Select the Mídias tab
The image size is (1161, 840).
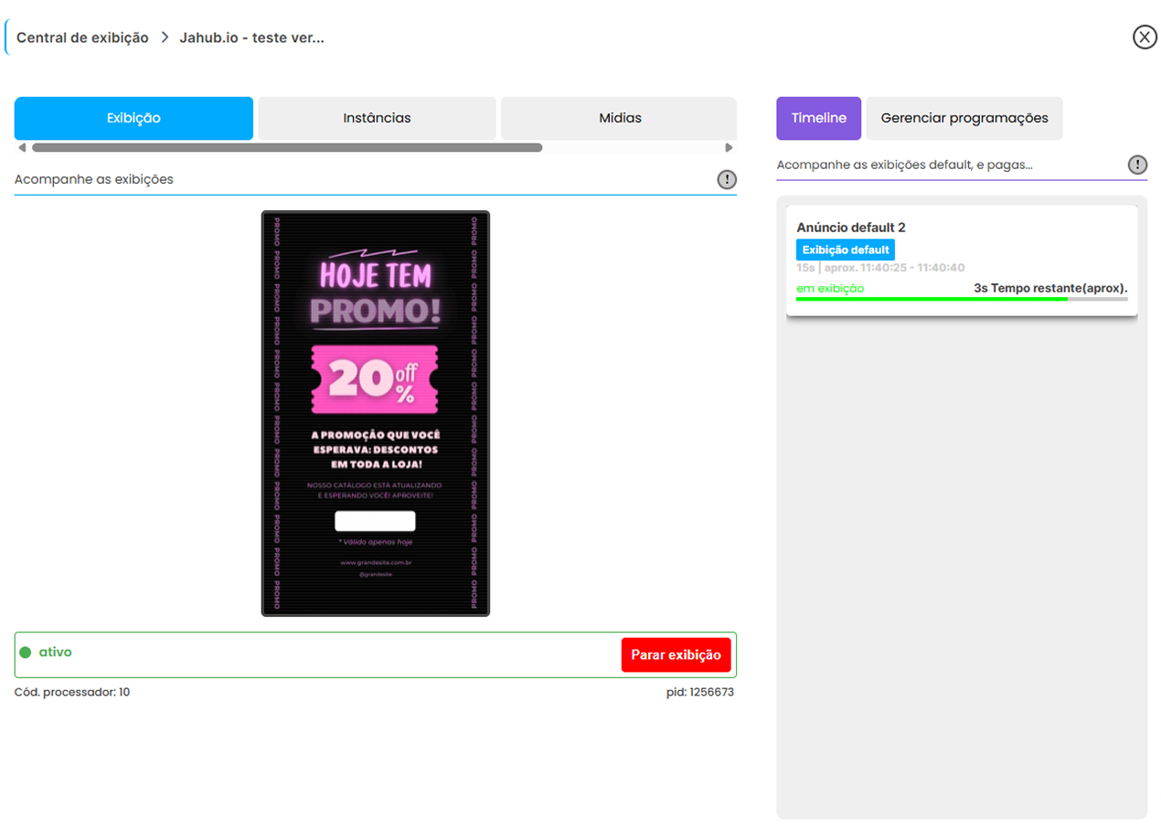(x=619, y=118)
